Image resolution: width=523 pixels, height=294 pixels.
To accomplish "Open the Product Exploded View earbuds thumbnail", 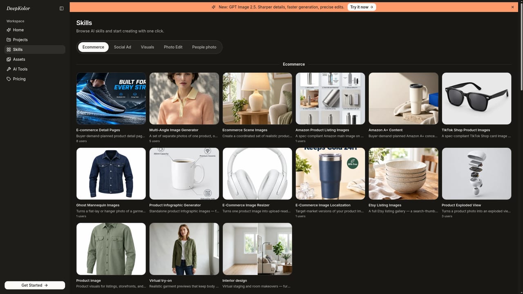I will click(476, 174).
